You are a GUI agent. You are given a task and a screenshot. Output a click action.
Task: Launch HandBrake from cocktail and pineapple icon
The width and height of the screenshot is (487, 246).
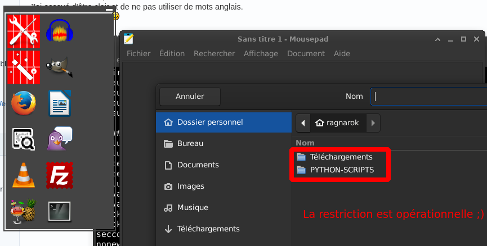[24, 211]
